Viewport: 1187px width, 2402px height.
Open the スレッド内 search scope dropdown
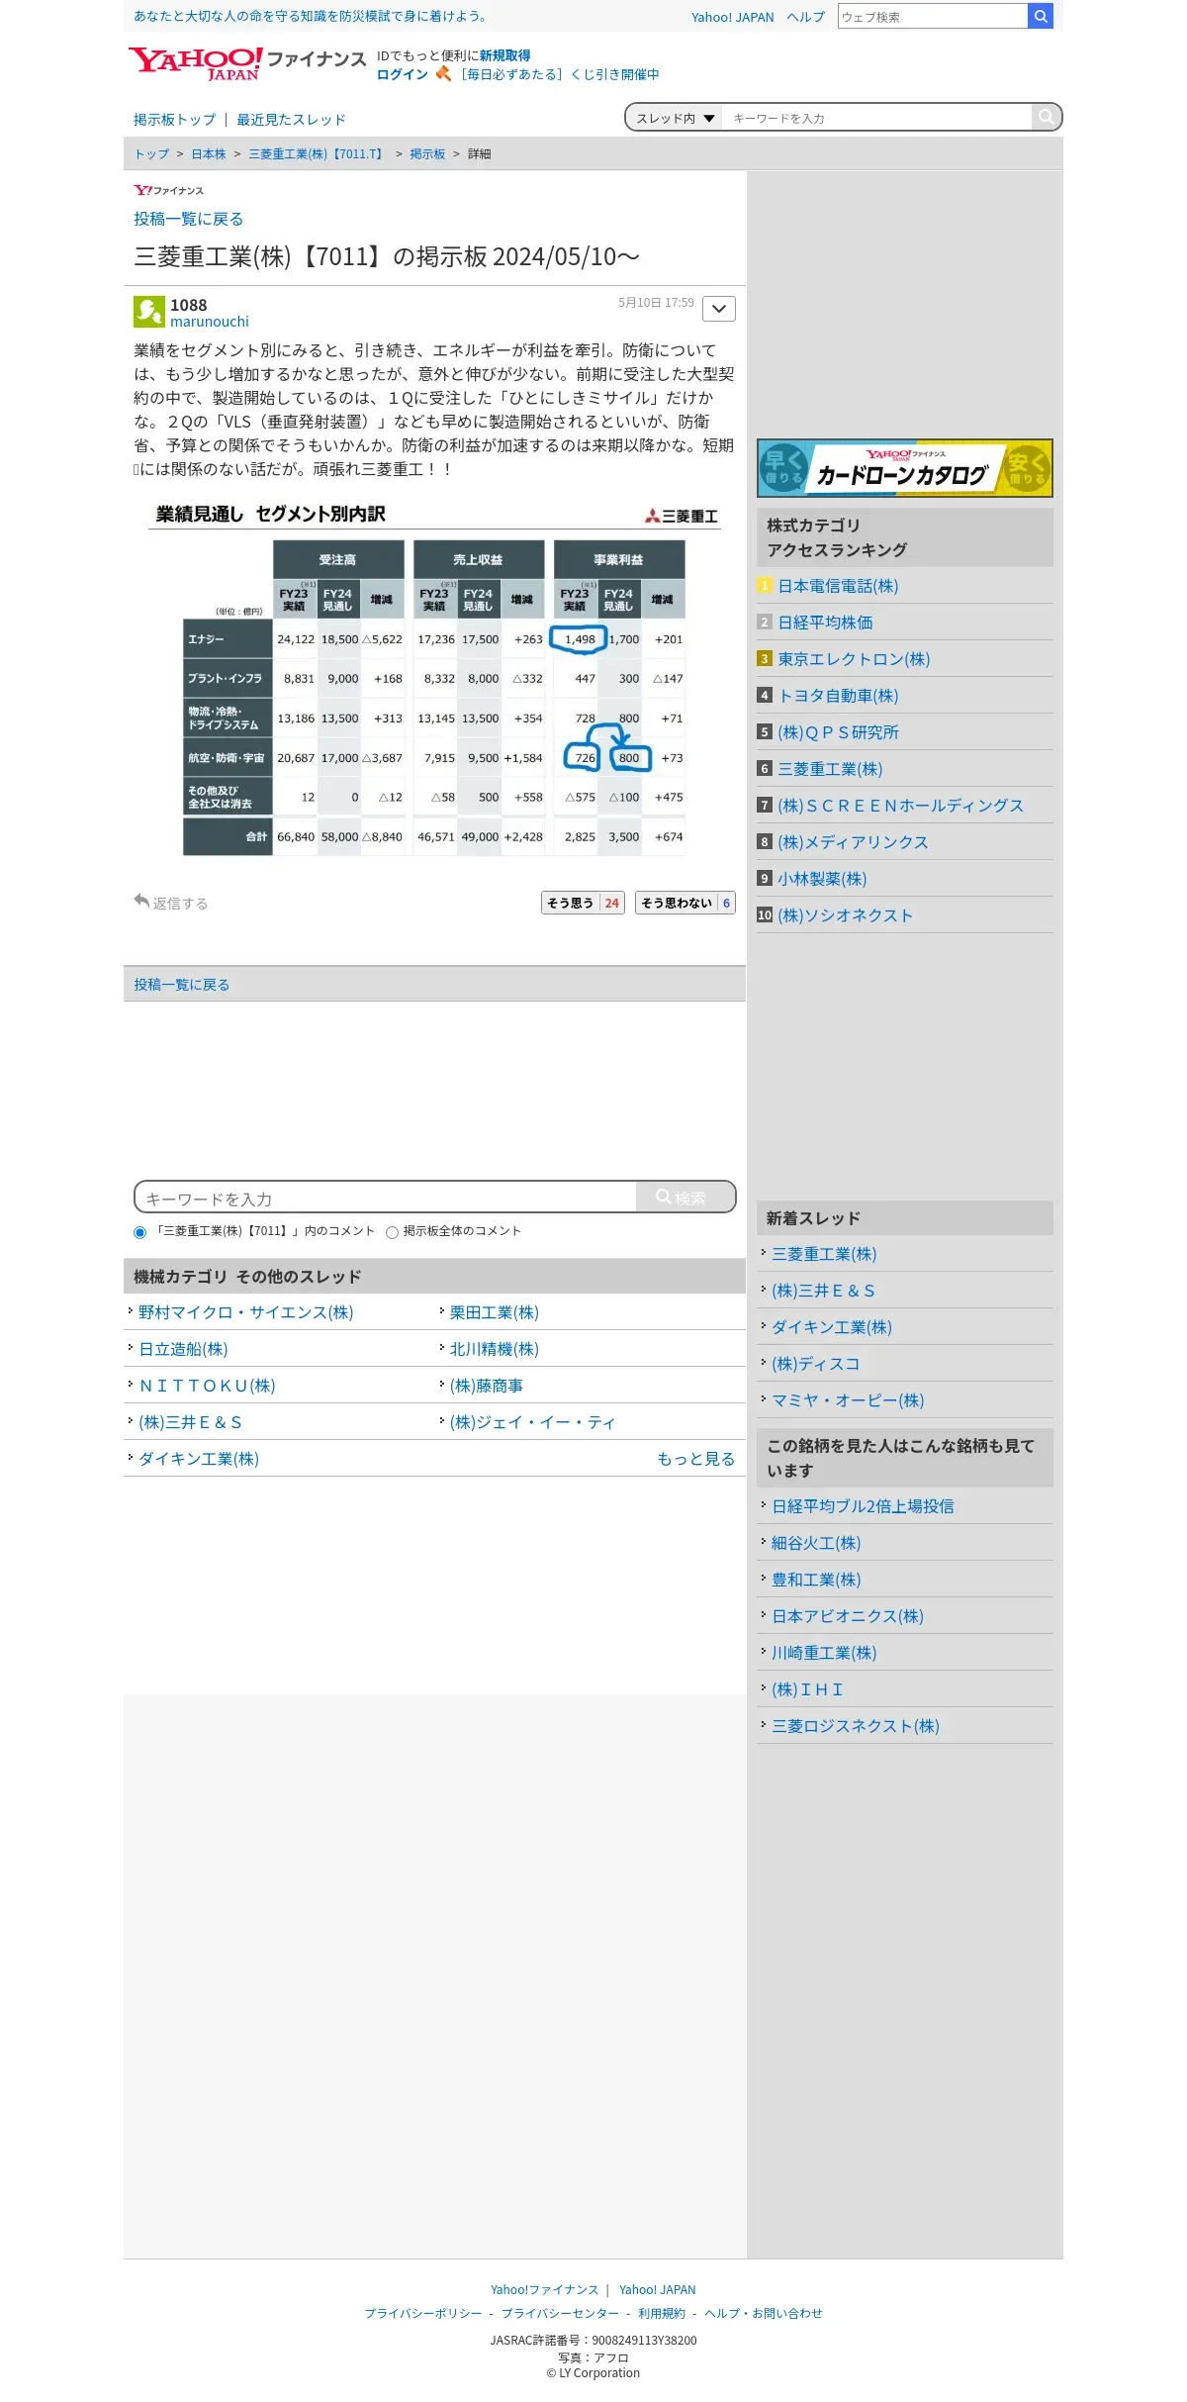click(675, 118)
